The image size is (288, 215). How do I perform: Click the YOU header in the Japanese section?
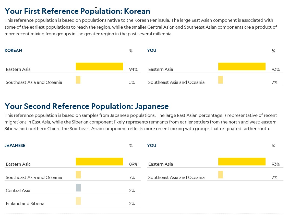click(152, 145)
